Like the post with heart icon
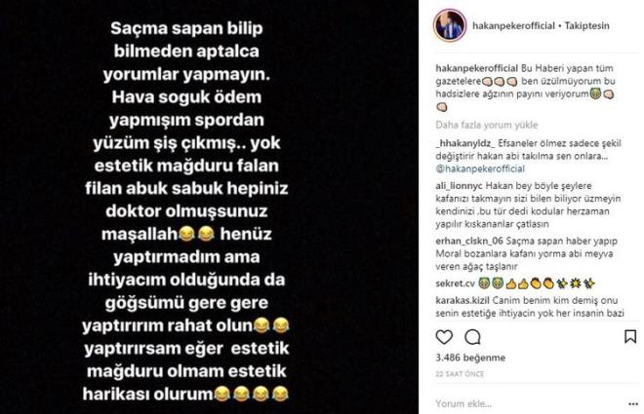This screenshot has height=414, width=644. click(444, 337)
